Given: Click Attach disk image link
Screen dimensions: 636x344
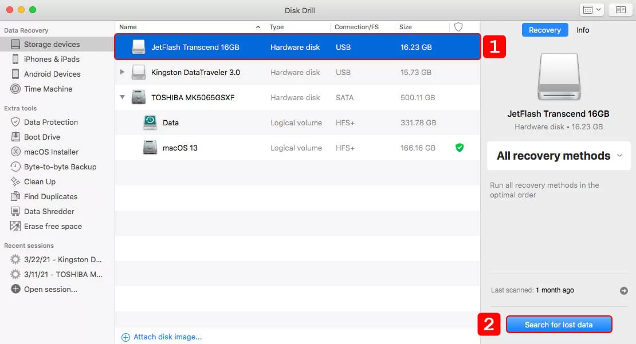Looking at the screenshot, I should click(162, 337).
